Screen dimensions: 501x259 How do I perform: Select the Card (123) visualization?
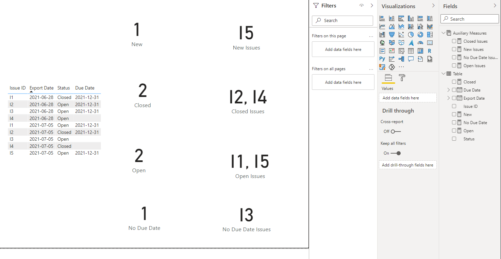430,43
